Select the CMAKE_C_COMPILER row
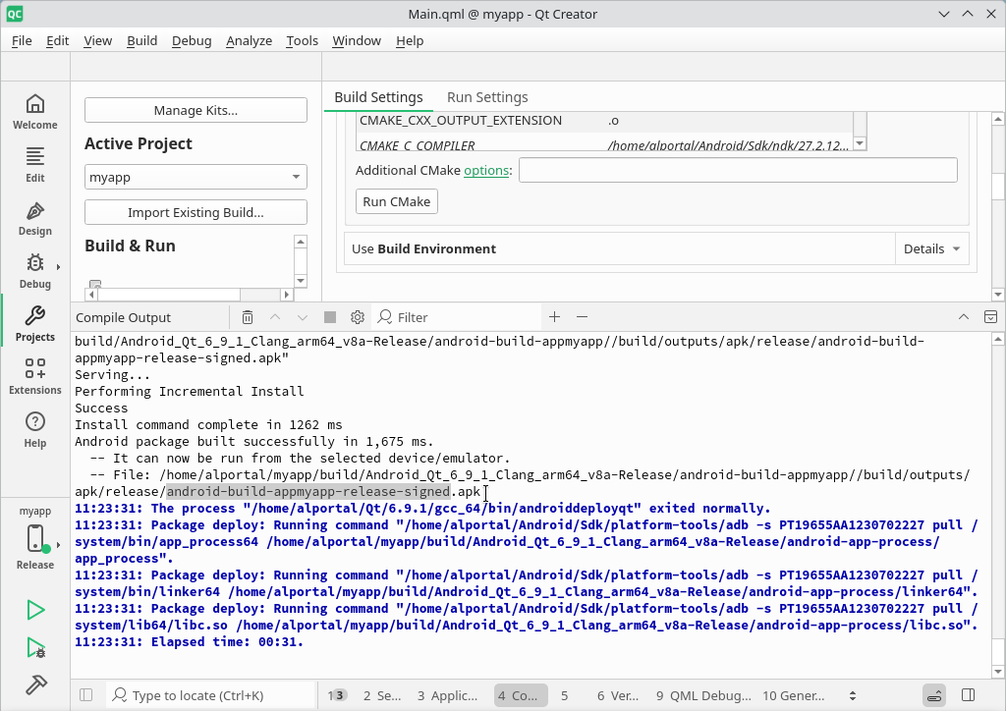Viewport: 1006px width, 711px height. [x=604, y=145]
